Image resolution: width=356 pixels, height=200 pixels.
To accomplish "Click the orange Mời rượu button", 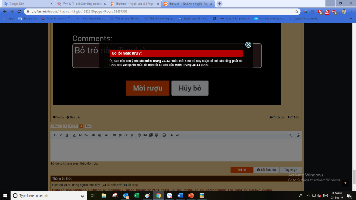I will 147,88.
